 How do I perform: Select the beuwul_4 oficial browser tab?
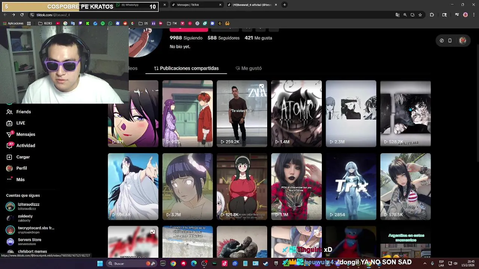coord(253,5)
